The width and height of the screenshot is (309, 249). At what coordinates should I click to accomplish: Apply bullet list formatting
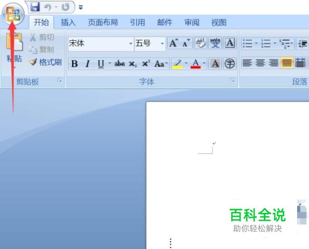(248, 43)
